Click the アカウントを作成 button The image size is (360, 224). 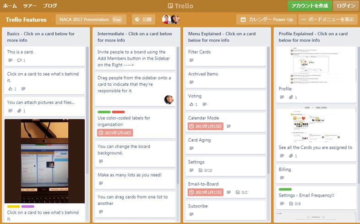pyautogui.click(x=310, y=6)
